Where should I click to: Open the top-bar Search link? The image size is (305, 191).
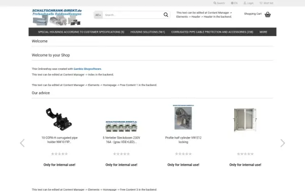[x=219, y=3]
